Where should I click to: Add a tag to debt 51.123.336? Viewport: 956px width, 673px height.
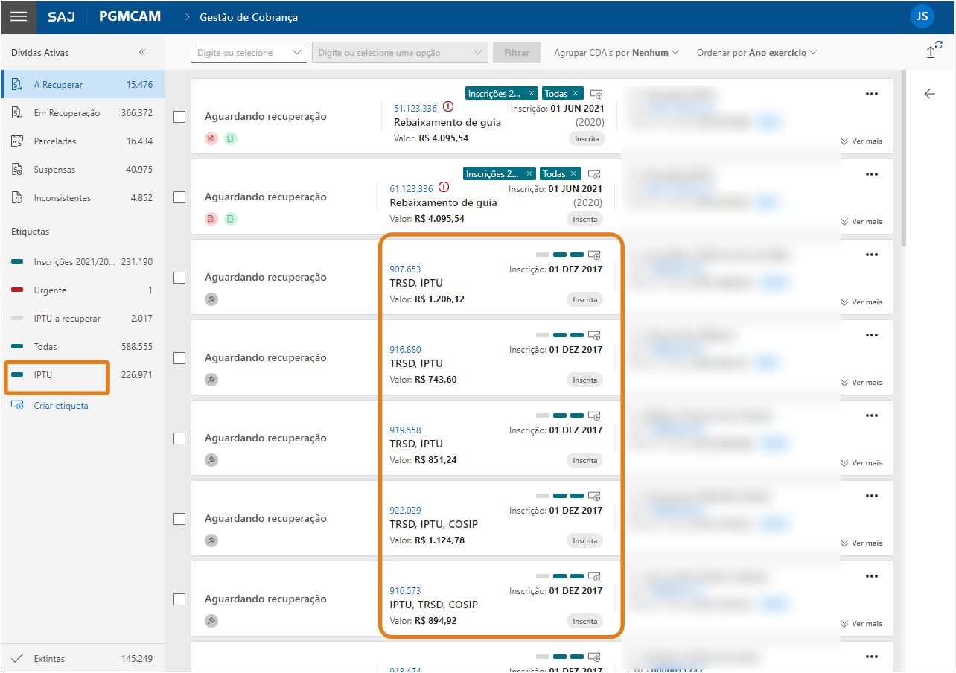[x=596, y=94]
